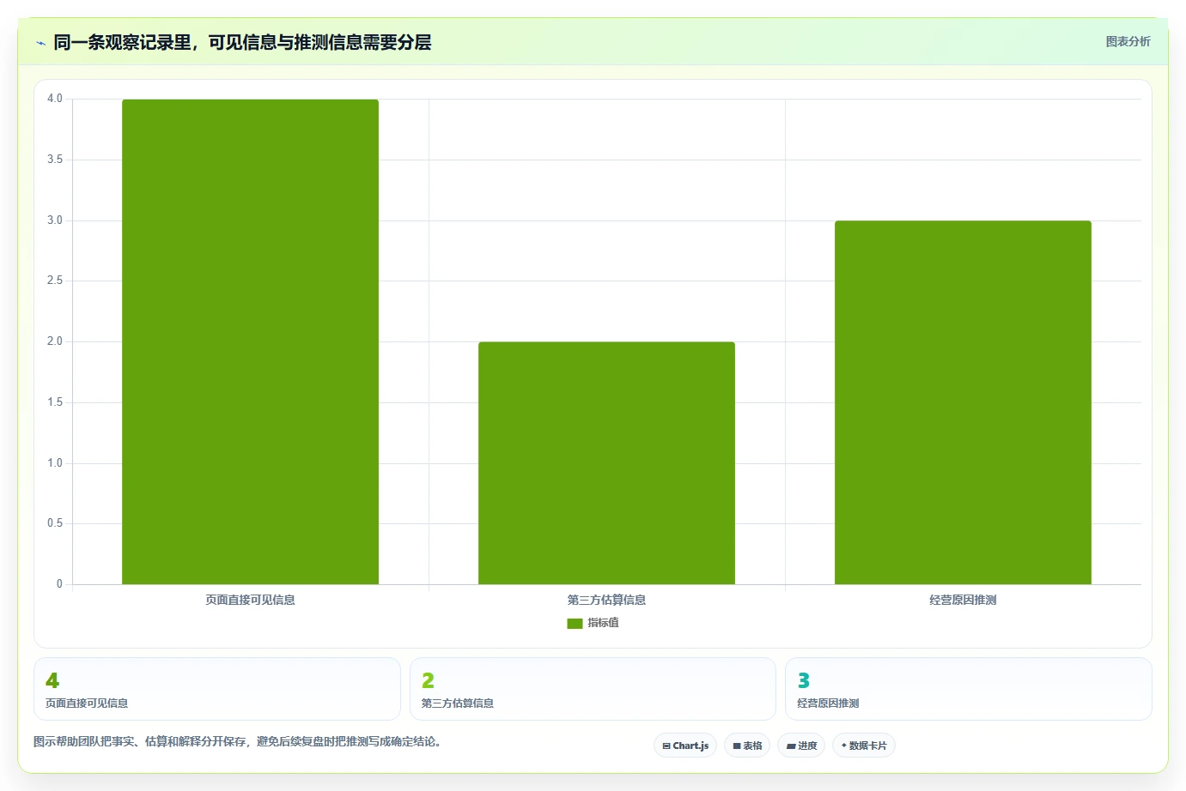This screenshot has width=1186, height=791.
Task: Open the stat card showing value 3
Action: (x=969, y=689)
